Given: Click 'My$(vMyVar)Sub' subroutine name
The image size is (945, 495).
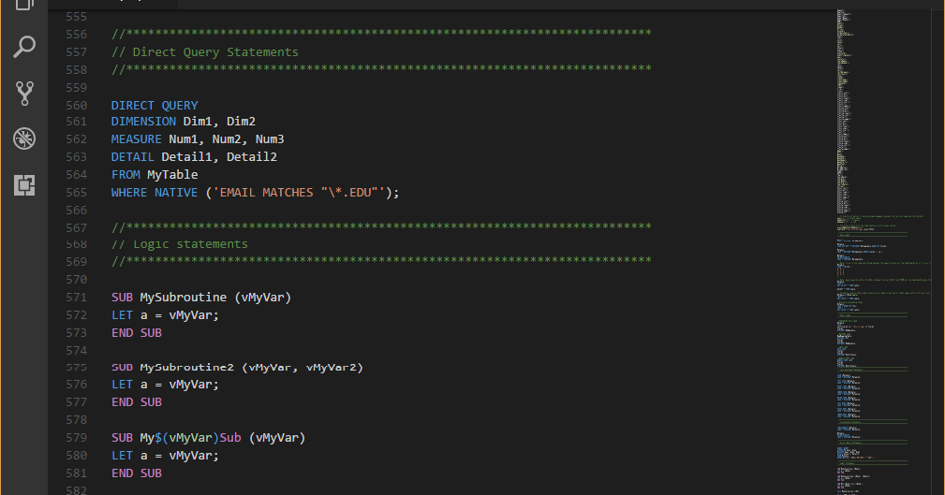Looking at the screenshot, I should (x=190, y=438).
